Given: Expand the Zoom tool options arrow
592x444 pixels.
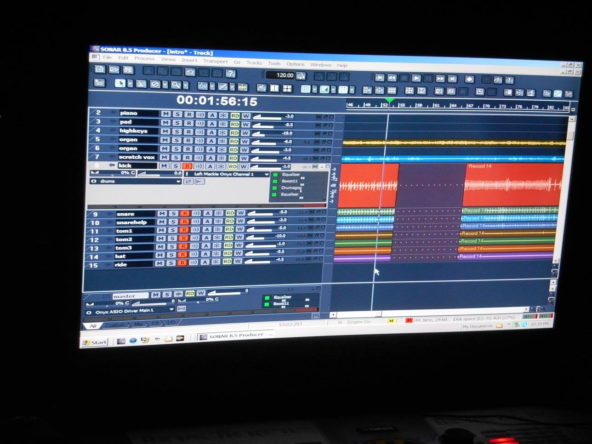Looking at the screenshot, I should click(x=186, y=85).
